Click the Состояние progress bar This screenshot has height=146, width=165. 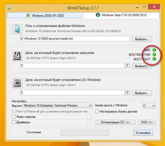click(85, 133)
